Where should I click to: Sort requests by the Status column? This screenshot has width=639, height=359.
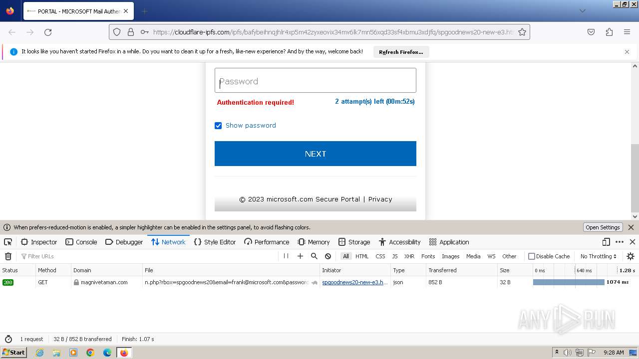point(17,270)
